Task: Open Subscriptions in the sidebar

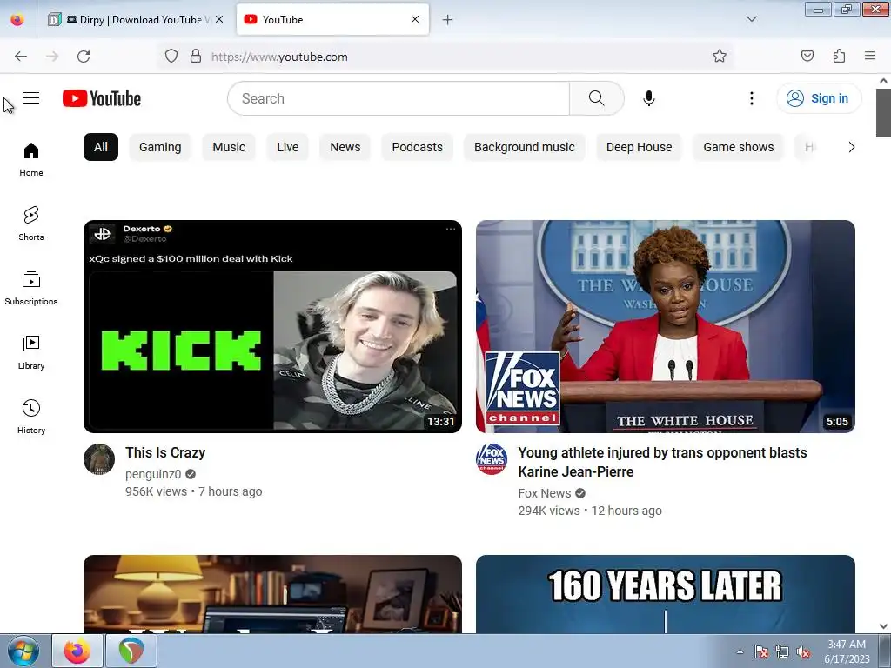Action: [x=31, y=288]
